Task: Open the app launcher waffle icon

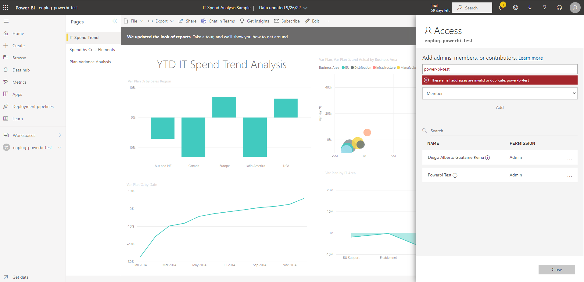Action: pos(6,8)
